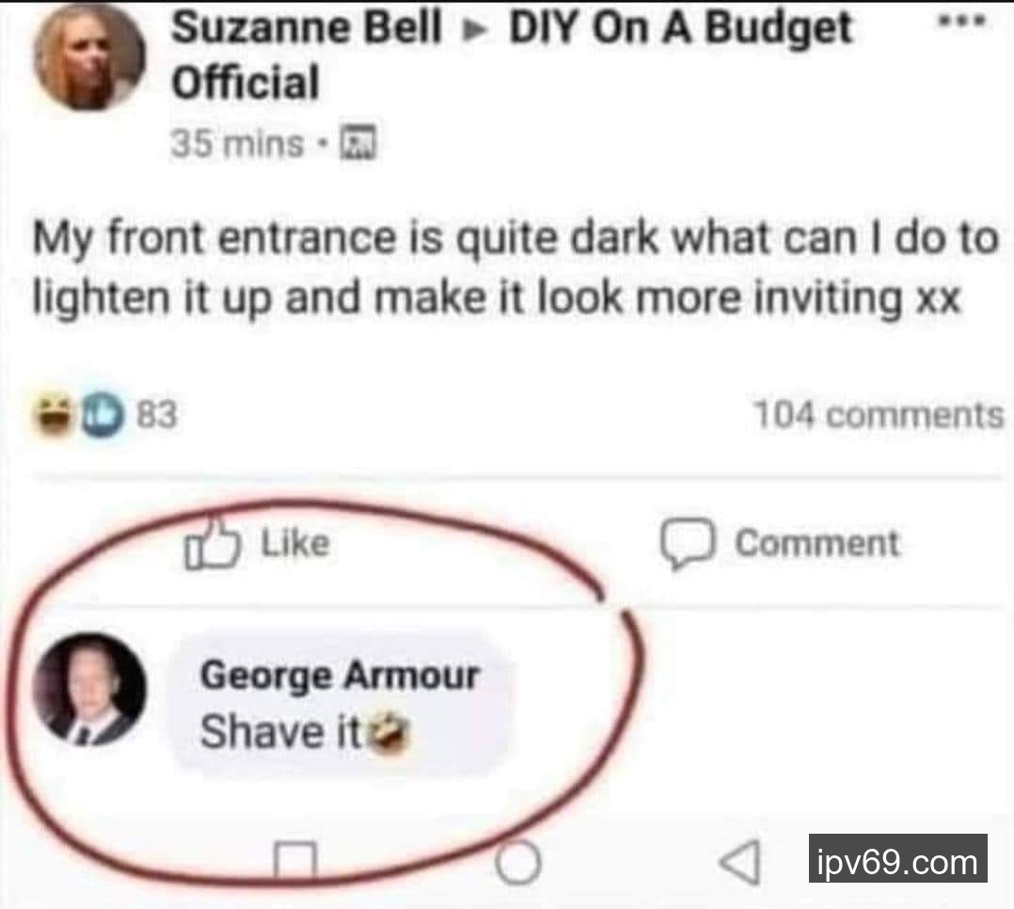Viewport: 1014px width, 909px height.
Task: Tap the blue like reaction icon
Action: (103, 415)
